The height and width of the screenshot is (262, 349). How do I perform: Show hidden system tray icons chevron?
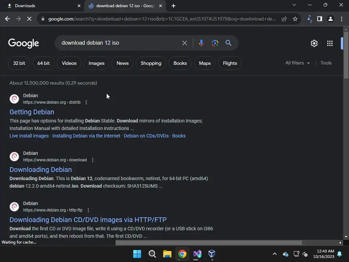[275, 254]
